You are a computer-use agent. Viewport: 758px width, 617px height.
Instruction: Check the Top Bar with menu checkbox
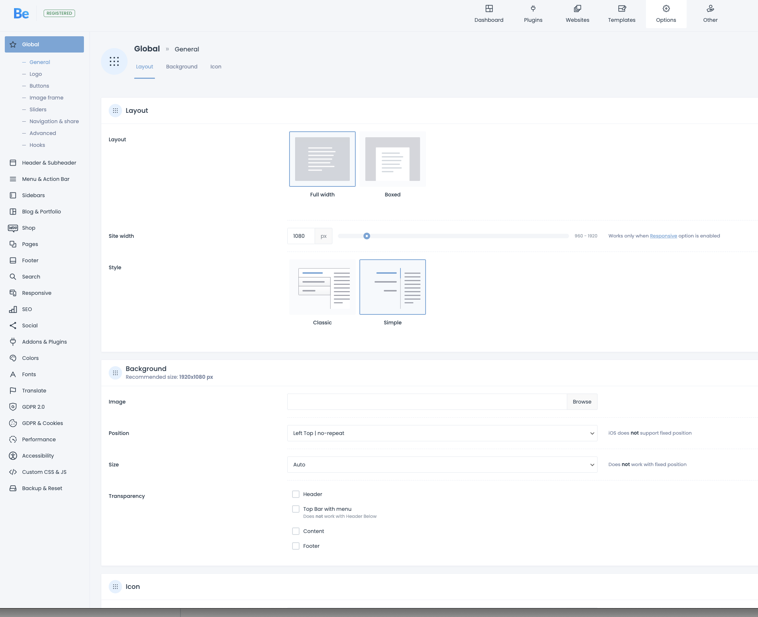click(296, 509)
